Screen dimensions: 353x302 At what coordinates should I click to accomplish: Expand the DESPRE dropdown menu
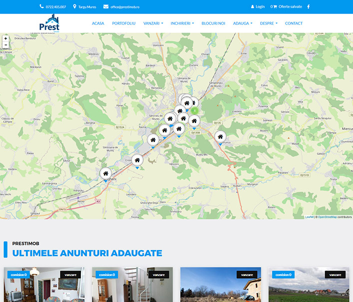pyautogui.click(x=269, y=23)
